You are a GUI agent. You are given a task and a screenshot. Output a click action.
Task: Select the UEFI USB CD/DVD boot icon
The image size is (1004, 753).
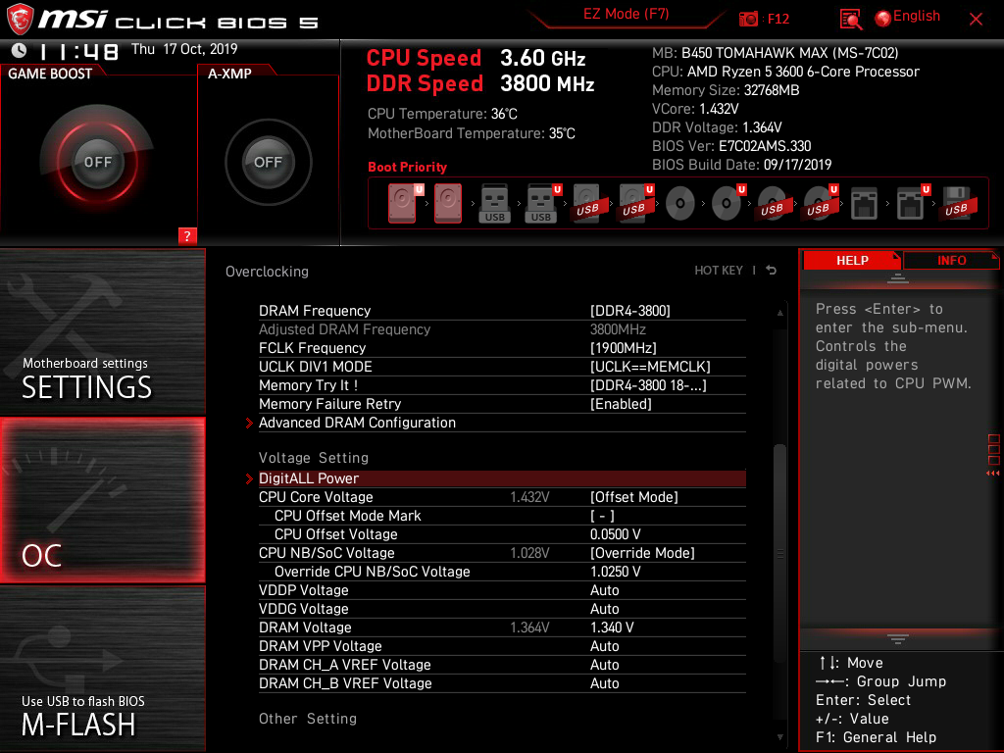pyautogui.click(x=821, y=204)
